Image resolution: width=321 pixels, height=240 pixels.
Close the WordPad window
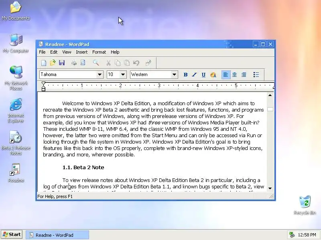tap(270, 44)
